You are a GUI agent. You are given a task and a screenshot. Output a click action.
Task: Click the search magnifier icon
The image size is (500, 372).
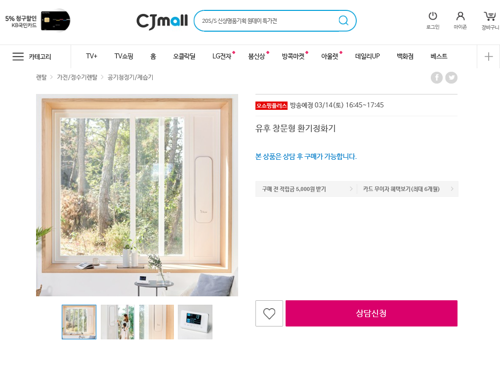[343, 20]
